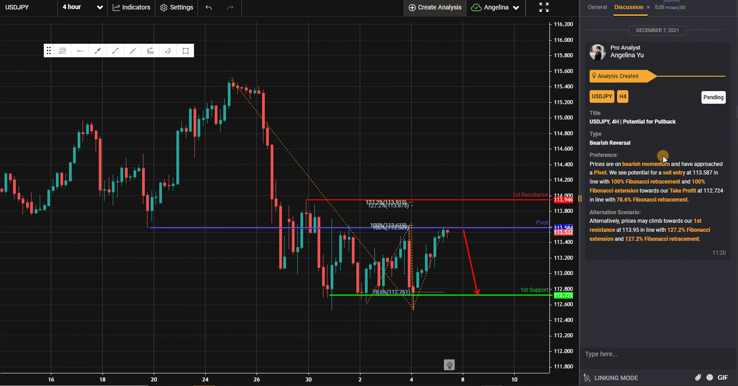Click Angelina Yu's profile avatar
The width and height of the screenshot is (738, 386).
(598, 52)
